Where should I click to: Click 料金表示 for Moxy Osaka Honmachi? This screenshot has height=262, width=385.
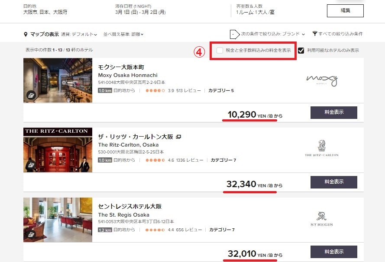pyautogui.click(x=334, y=112)
